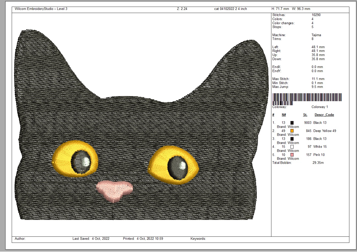The width and height of the screenshot is (357, 252).
Task: Click the second Black 13 swatch in row 3
Action: point(292,139)
